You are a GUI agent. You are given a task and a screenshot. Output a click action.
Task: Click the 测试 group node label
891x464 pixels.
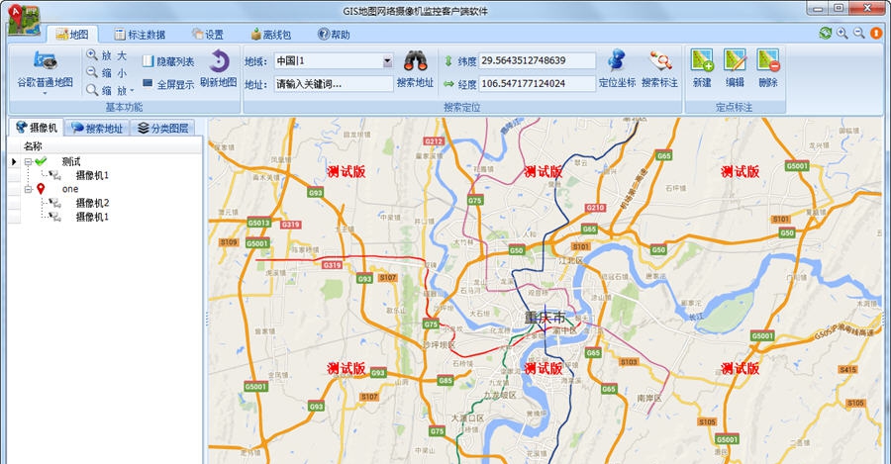coord(71,162)
